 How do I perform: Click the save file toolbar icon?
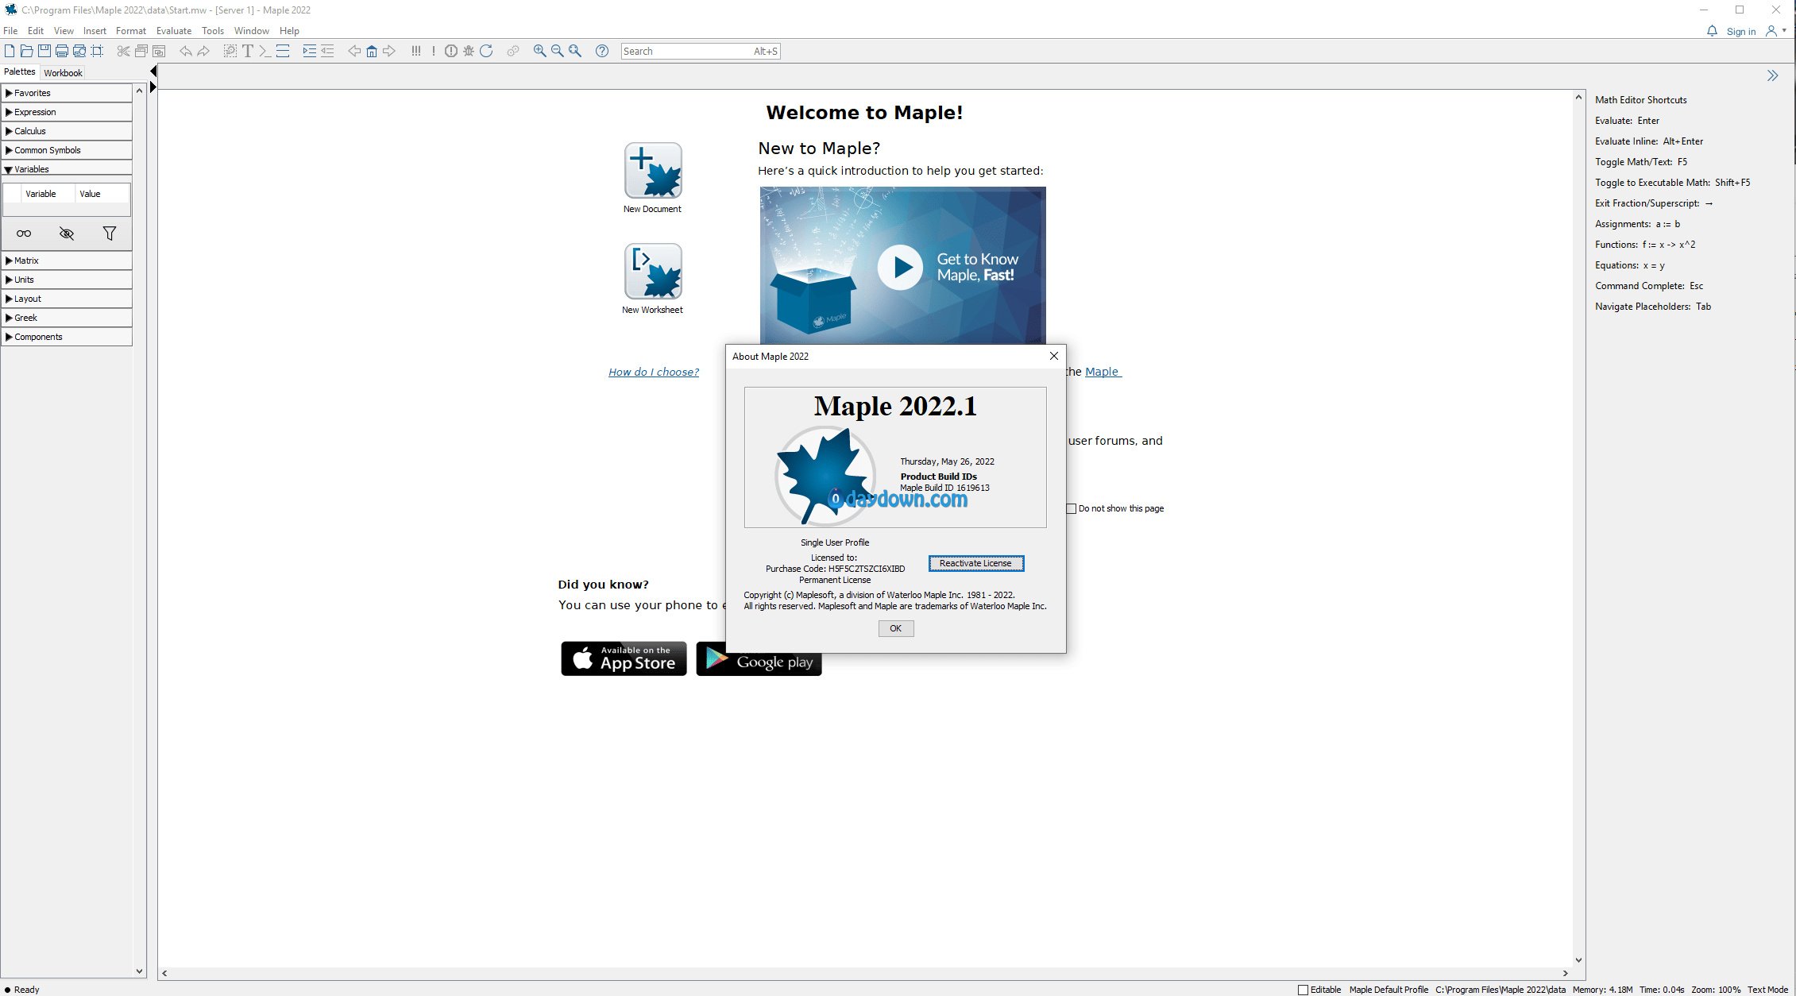(x=44, y=51)
